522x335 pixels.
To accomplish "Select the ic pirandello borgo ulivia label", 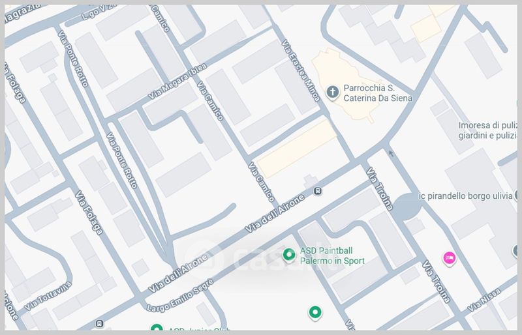I will click(462, 196).
